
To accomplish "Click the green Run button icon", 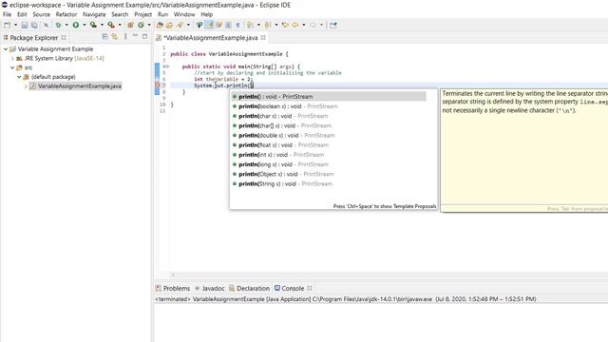I will tap(76, 26).
